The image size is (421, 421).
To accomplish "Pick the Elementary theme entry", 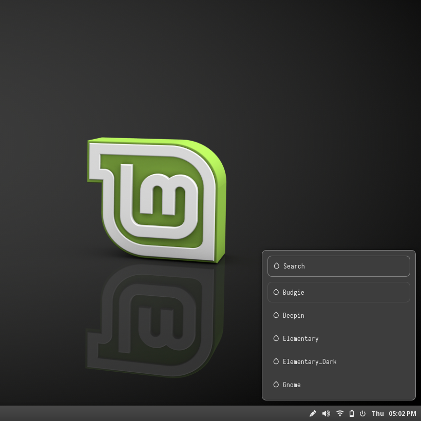I will tap(338, 338).
